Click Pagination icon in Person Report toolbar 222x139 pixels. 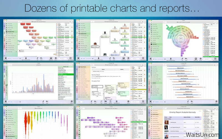(111, 102)
